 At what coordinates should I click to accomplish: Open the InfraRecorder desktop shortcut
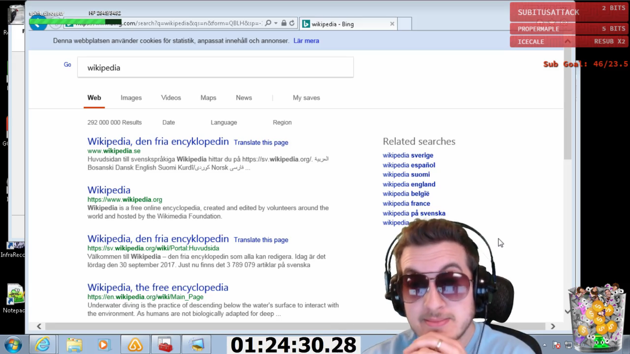(x=13, y=249)
